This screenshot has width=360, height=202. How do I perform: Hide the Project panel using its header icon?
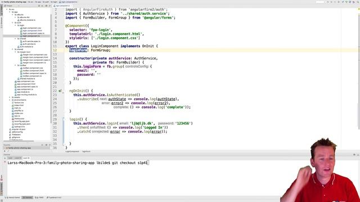coord(49,6)
